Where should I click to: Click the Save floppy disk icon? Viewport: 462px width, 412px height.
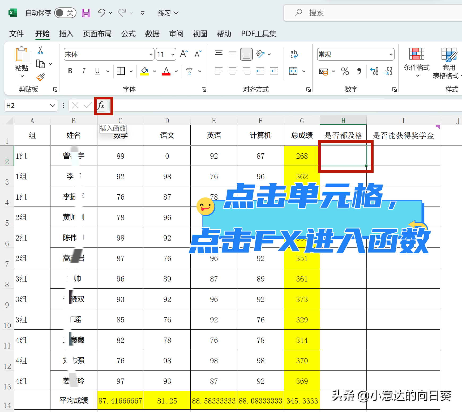tap(86, 13)
